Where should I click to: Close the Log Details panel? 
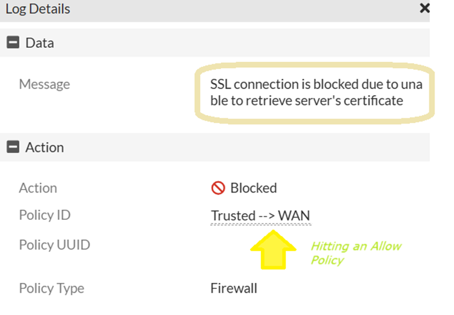(x=424, y=8)
